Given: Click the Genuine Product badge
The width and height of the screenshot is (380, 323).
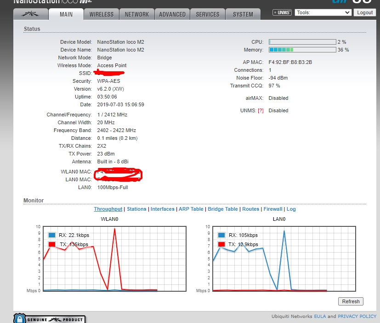Looking at the screenshot, I should click(50, 319).
